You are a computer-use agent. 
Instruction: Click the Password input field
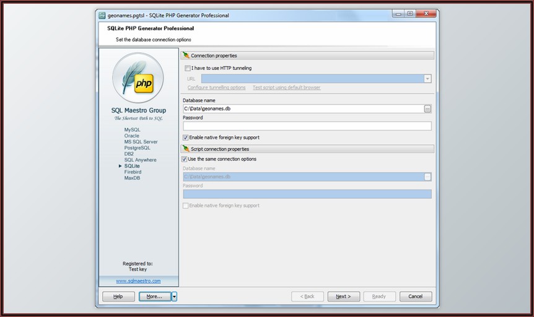click(307, 126)
